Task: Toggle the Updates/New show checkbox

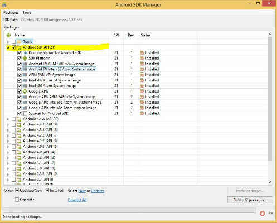Action: [x=17, y=191]
